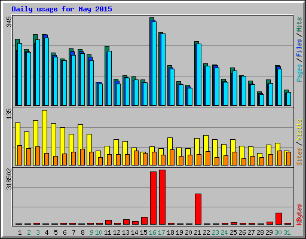Click day 8 on the x-axis
Screen dimensions: 306x239
(82, 232)
